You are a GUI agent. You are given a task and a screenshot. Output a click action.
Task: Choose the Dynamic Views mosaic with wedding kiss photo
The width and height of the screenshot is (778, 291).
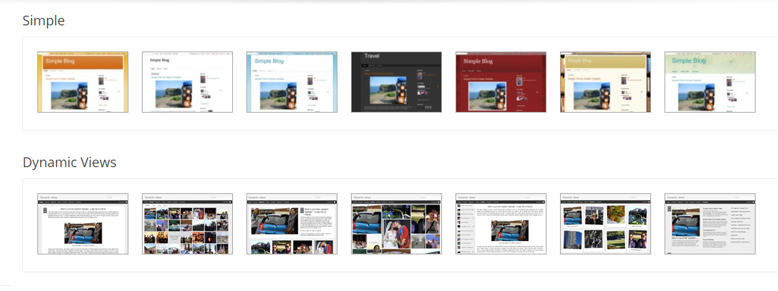[396, 224]
